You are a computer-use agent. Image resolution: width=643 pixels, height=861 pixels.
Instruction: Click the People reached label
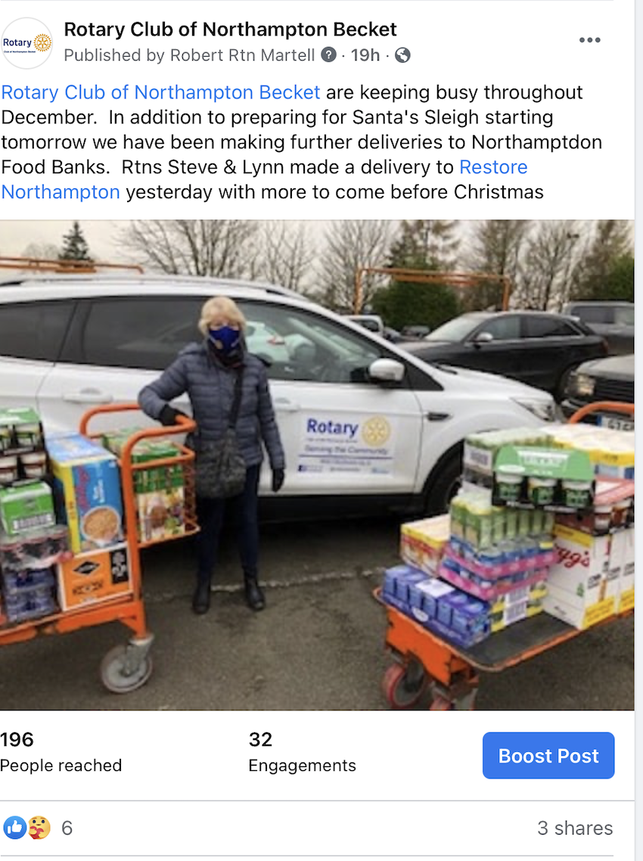coord(61,766)
